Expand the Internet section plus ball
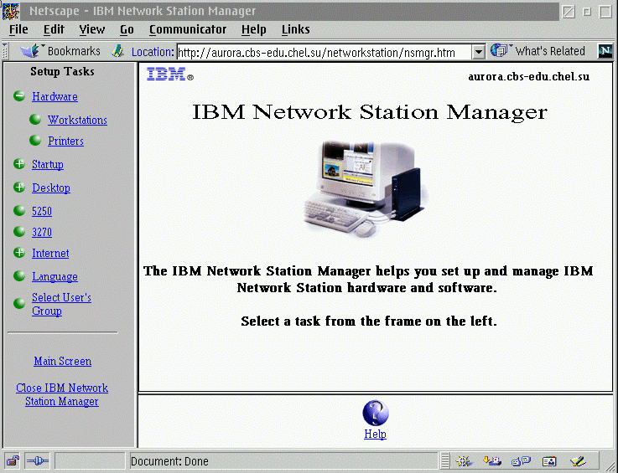 point(19,252)
